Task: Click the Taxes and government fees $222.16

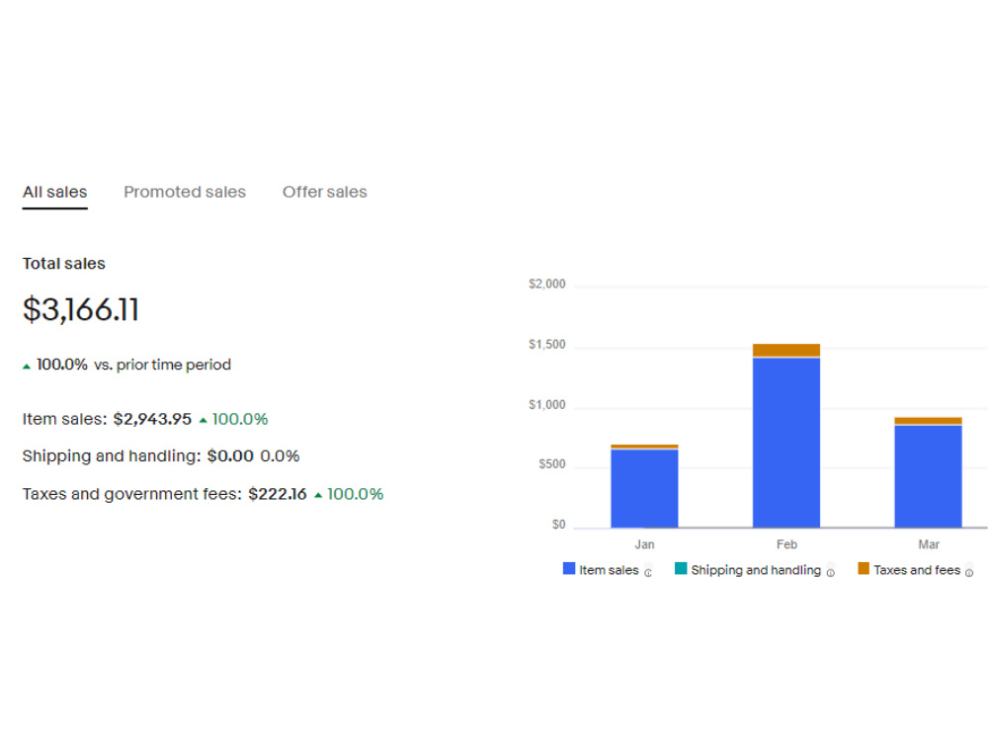Action: pos(278,494)
